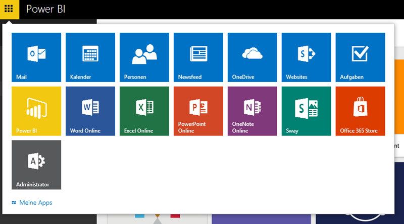Open the Office 365 Store tile

pos(360,111)
